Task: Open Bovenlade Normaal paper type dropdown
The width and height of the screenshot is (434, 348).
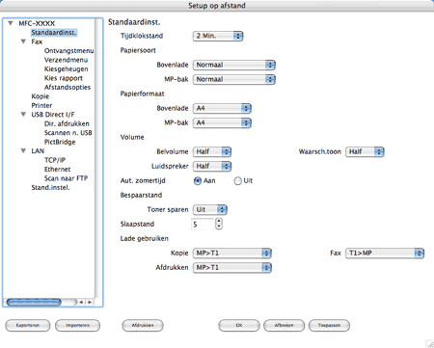Action: pyautogui.click(x=234, y=65)
